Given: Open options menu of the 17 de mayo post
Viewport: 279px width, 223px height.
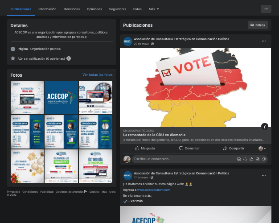Looking at the screenshot, I should tap(264, 175).
